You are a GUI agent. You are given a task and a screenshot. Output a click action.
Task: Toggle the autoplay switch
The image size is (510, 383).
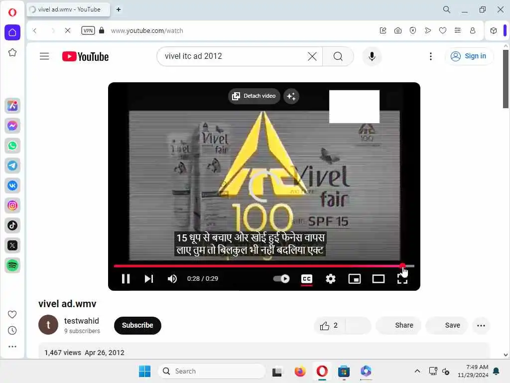click(x=281, y=279)
